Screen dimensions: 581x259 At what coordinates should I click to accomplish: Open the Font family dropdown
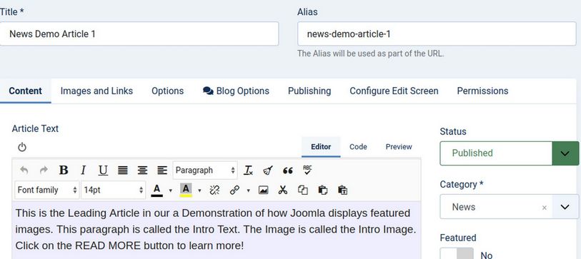(47, 191)
